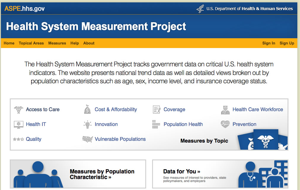This screenshot has width=300, height=190.
Task: Open the Data for You link
Action: (x=181, y=171)
